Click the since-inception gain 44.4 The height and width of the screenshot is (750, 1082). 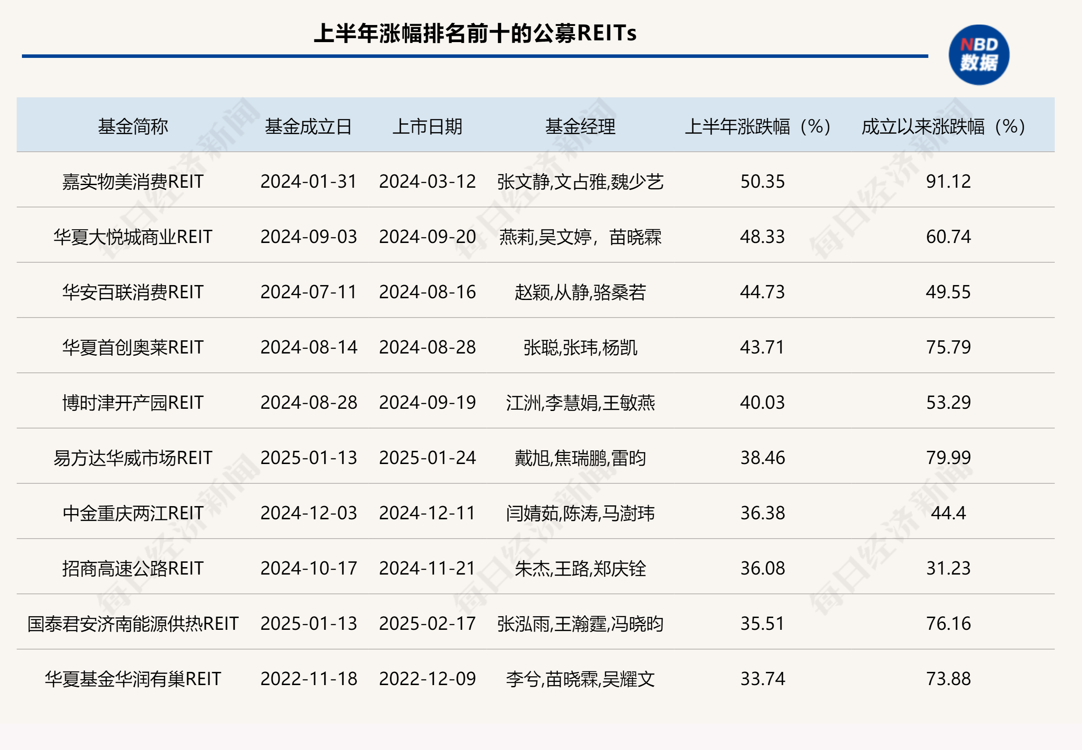coord(948,513)
